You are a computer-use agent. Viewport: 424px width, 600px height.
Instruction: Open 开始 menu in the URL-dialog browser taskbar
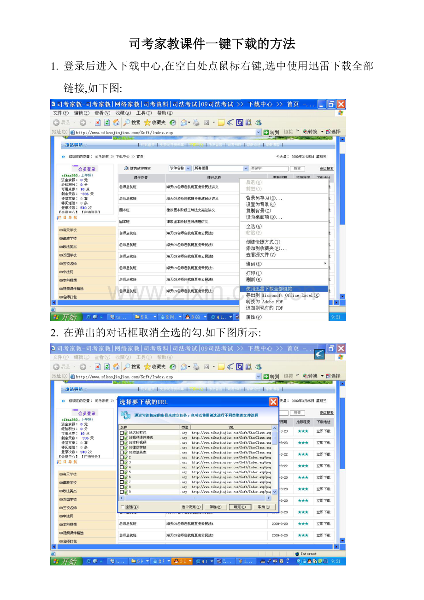pyautogui.click(x=65, y=561)
